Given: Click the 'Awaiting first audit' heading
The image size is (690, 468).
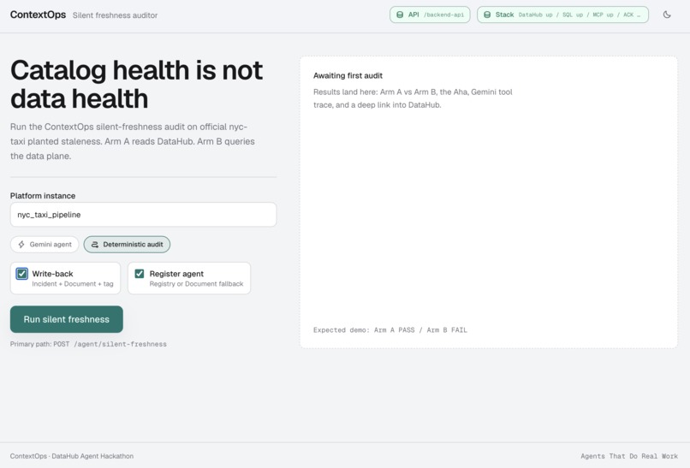Looking at the screenshot, I should coord(348,75).
